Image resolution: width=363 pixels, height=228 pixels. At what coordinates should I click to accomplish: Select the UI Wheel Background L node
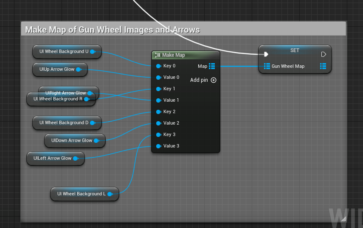coord(82,194)
